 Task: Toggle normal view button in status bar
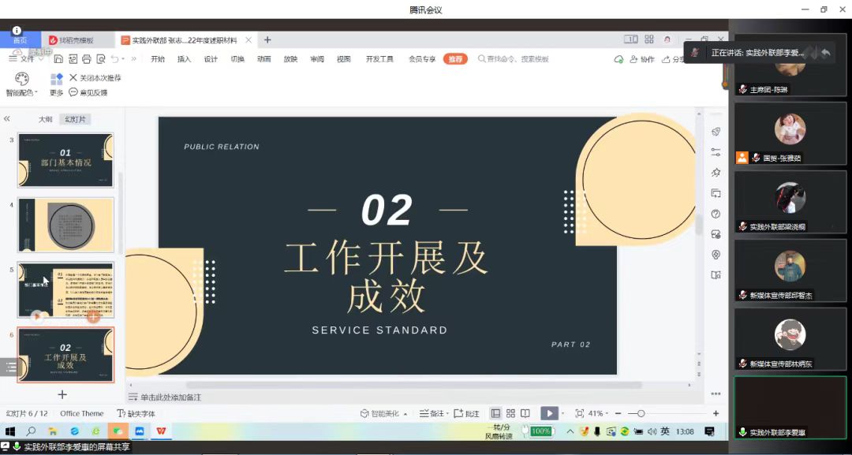495,413
